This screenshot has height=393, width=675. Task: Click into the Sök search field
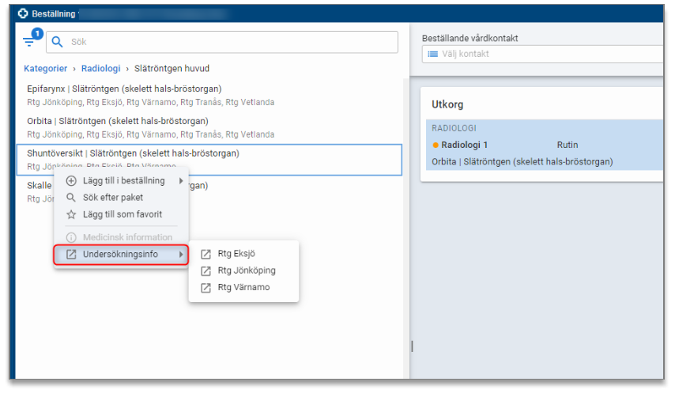coord(229,42)
